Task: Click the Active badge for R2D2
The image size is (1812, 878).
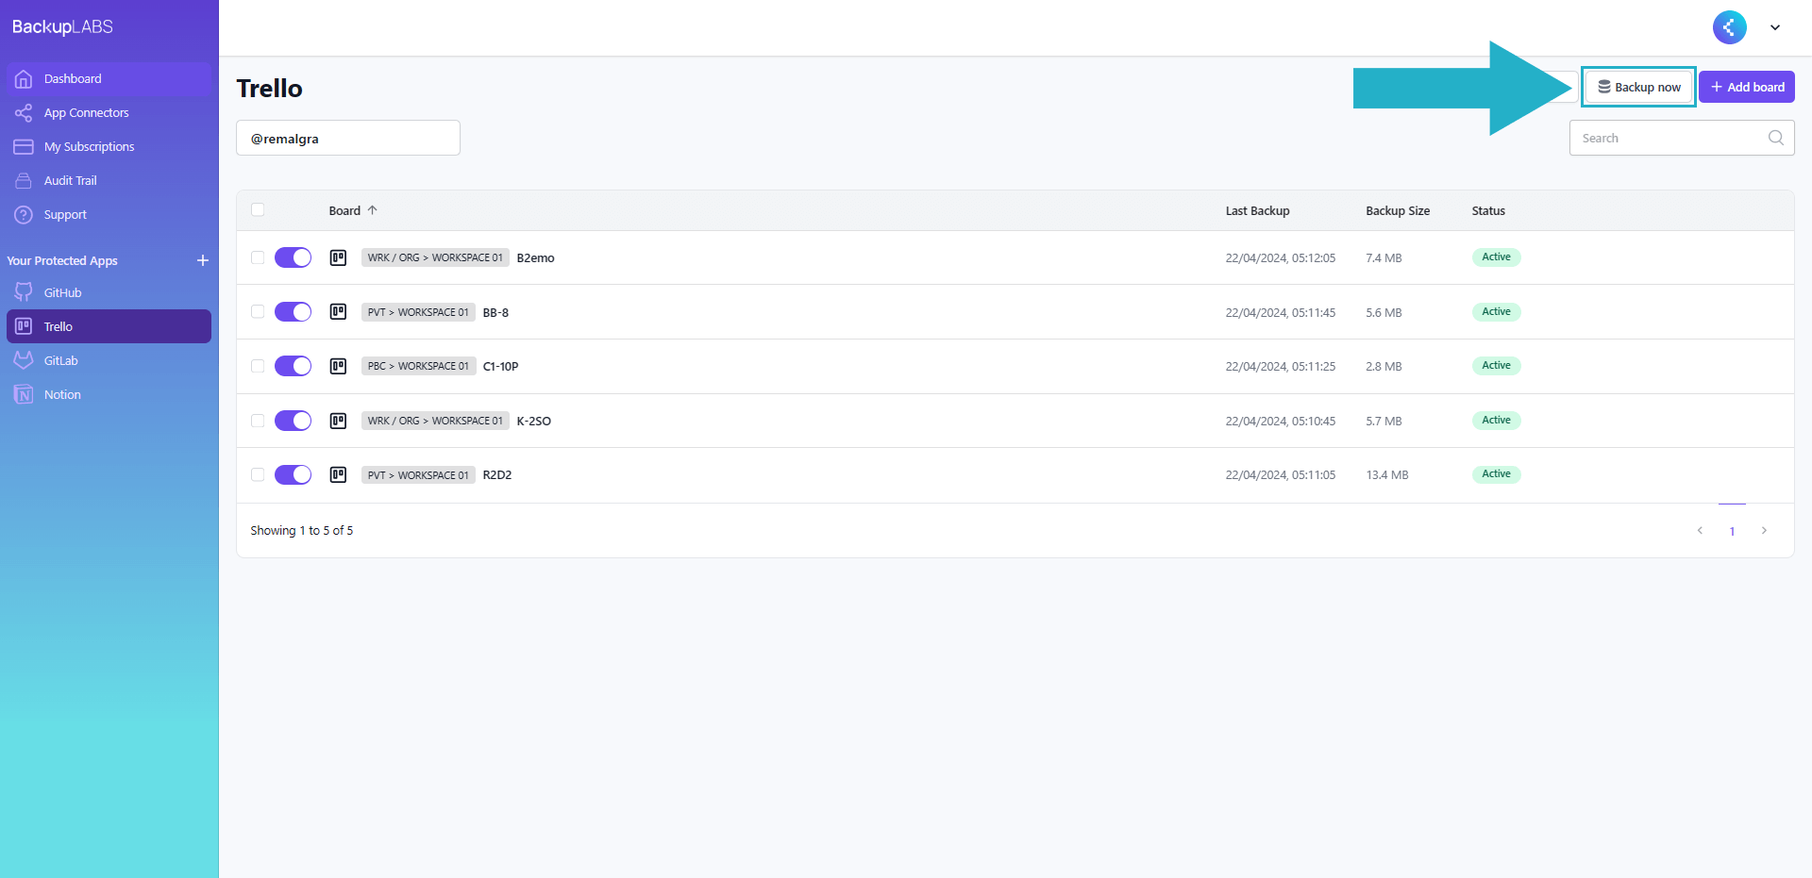Action: [x=1496, y=474]
